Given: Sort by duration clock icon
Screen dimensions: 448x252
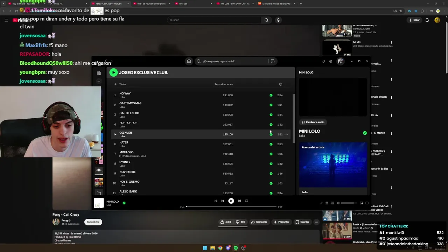Looking at the screenshot, I should [280, 84].
